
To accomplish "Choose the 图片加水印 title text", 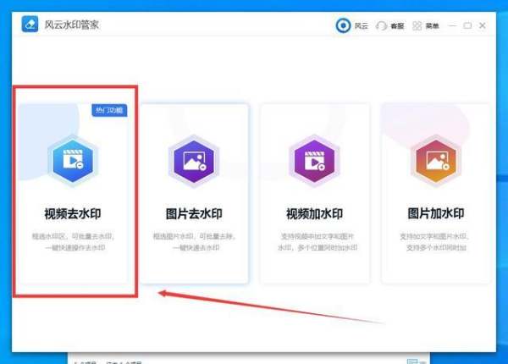I will tap(435, 213).
